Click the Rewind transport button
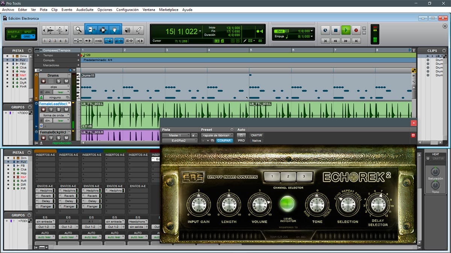The image size is (451, 253). (x=336, y=40)
